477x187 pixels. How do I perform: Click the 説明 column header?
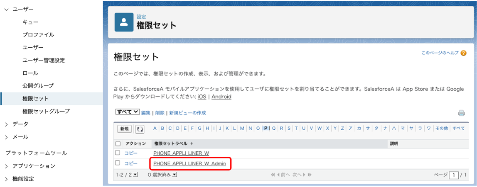tap(394, 143)
